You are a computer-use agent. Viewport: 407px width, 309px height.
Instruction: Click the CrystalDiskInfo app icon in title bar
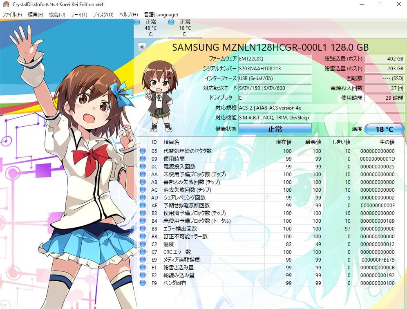coord(6,4)
